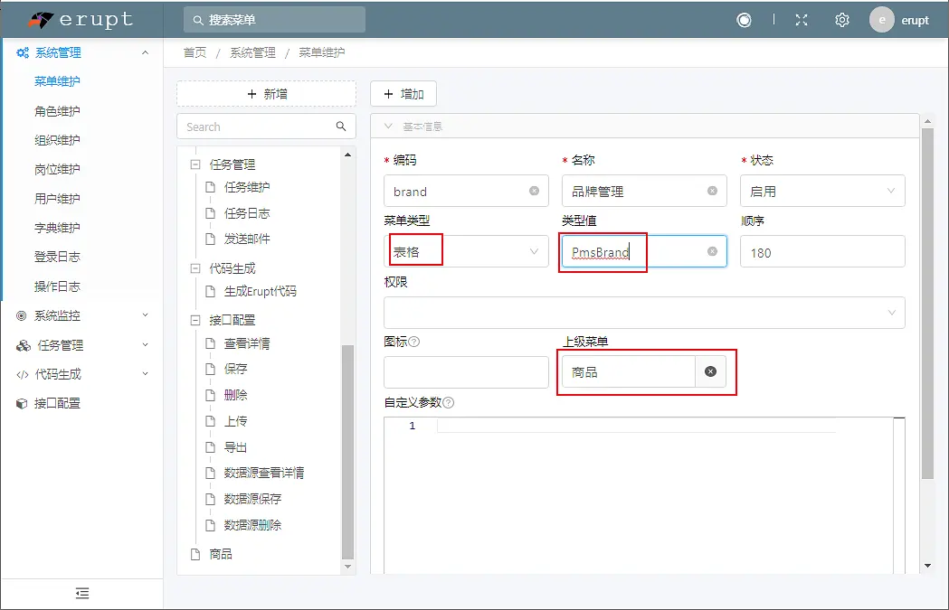
Task: Clear the 名称 品牌管理 field
Action: coord(712,191)
